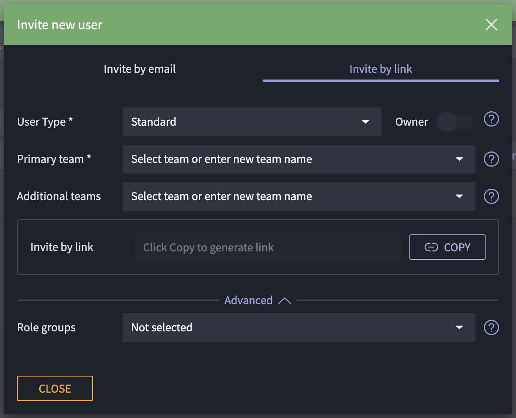
Task: Click the 'Click Copy to generate link' field
Action: (x=268, y=247)
